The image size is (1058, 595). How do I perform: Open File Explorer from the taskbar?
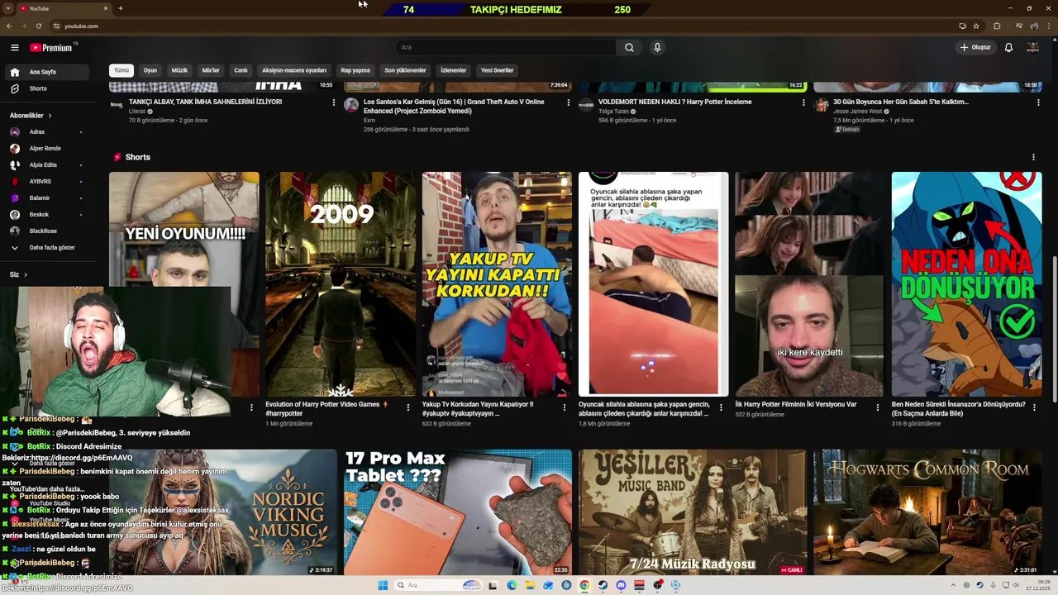coord(530,585)
